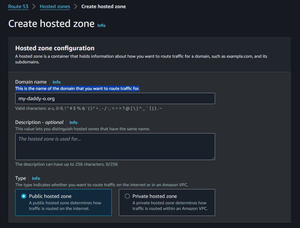Click the Create hosted zone page title

coord(51,24)
